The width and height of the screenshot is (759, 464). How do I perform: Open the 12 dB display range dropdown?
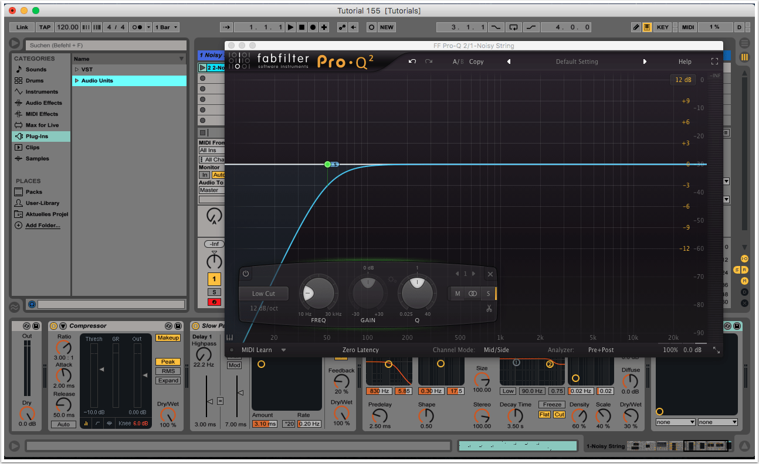click(x=683, y=80)
